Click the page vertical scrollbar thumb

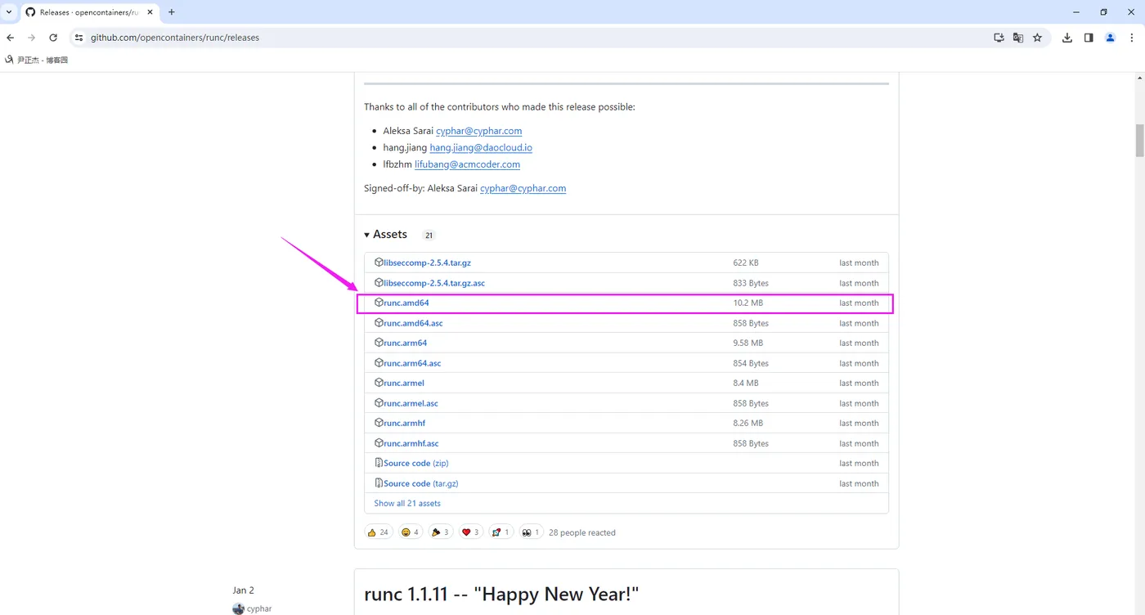[1139, 140]
